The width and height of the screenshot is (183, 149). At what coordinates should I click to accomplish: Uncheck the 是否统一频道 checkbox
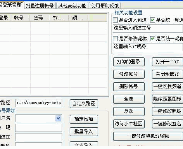click(152, 20)
